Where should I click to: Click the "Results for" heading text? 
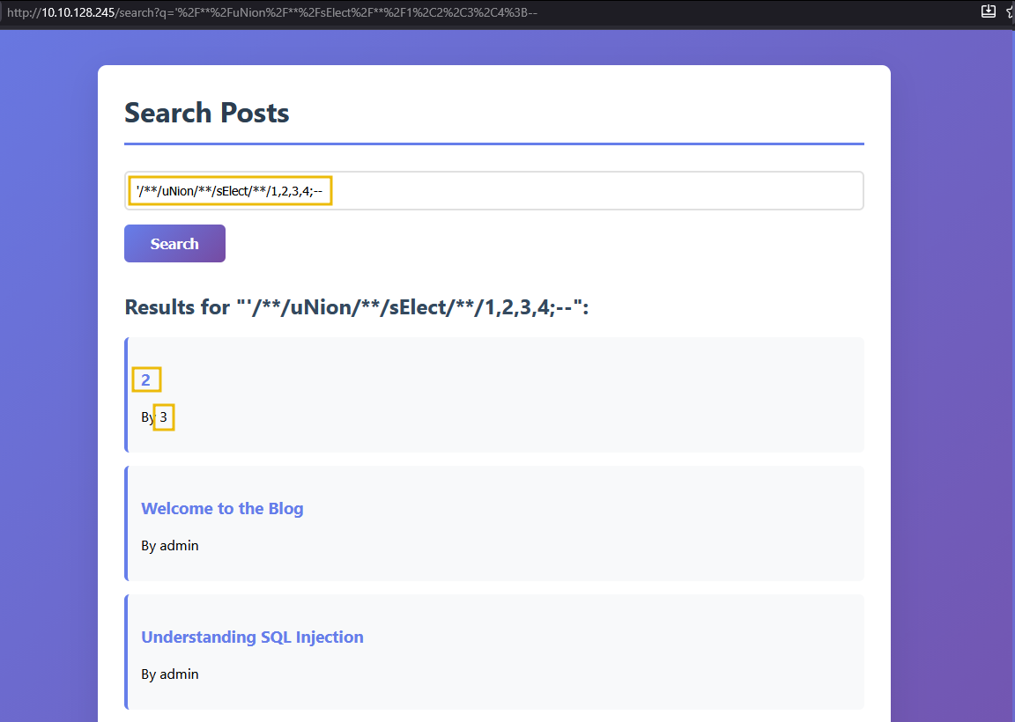click(x=357, y=306)
